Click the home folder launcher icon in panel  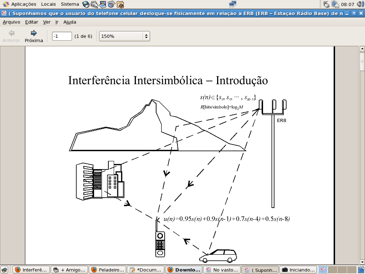pyautogui.click(x=120, y=4)
